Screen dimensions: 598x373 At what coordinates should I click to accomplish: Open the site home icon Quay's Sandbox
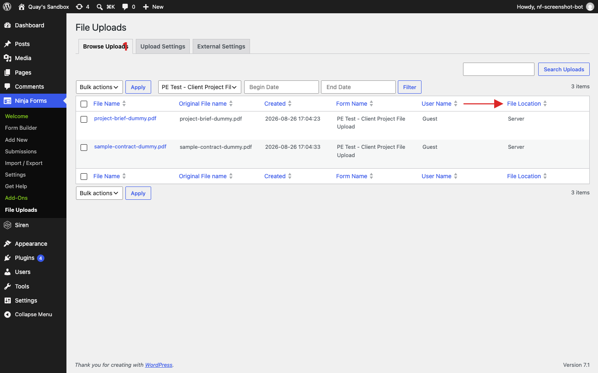(22, 7)
